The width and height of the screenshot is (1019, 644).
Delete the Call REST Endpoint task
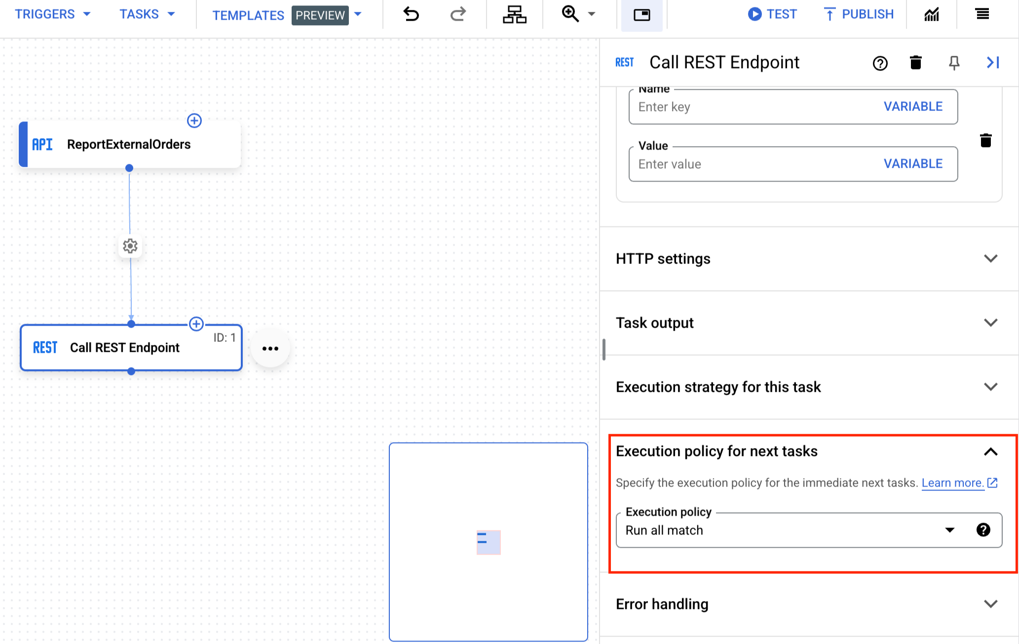915,62
